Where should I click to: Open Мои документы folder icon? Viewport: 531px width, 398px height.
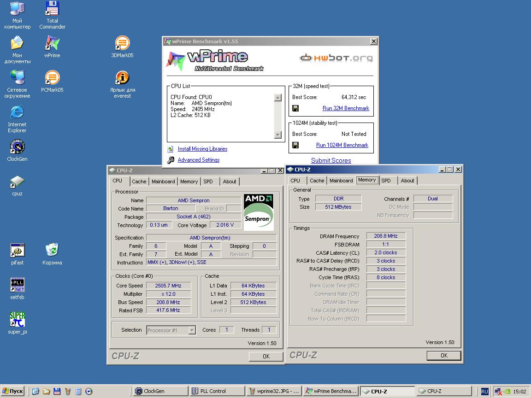(17, 50)
